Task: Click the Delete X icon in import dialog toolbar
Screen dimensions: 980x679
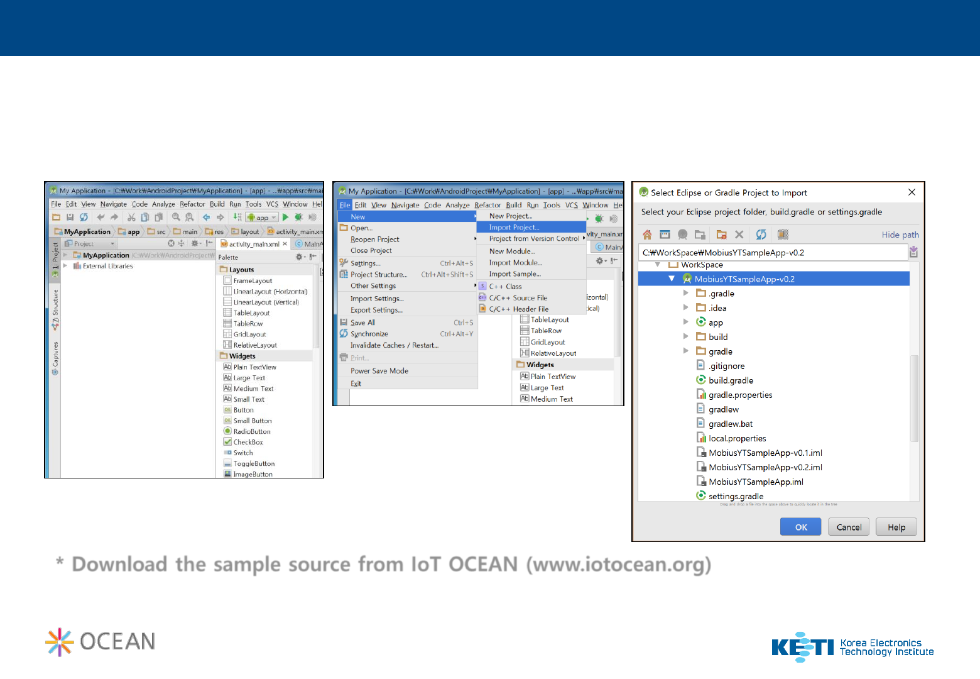Action: tap(739, 235)
